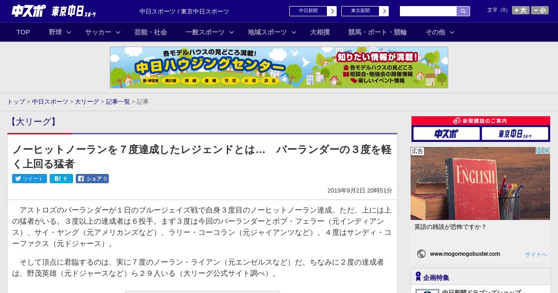
Task: Click the 東京中日スポーツ subscription button in sidebar
Action: [515, 133]
